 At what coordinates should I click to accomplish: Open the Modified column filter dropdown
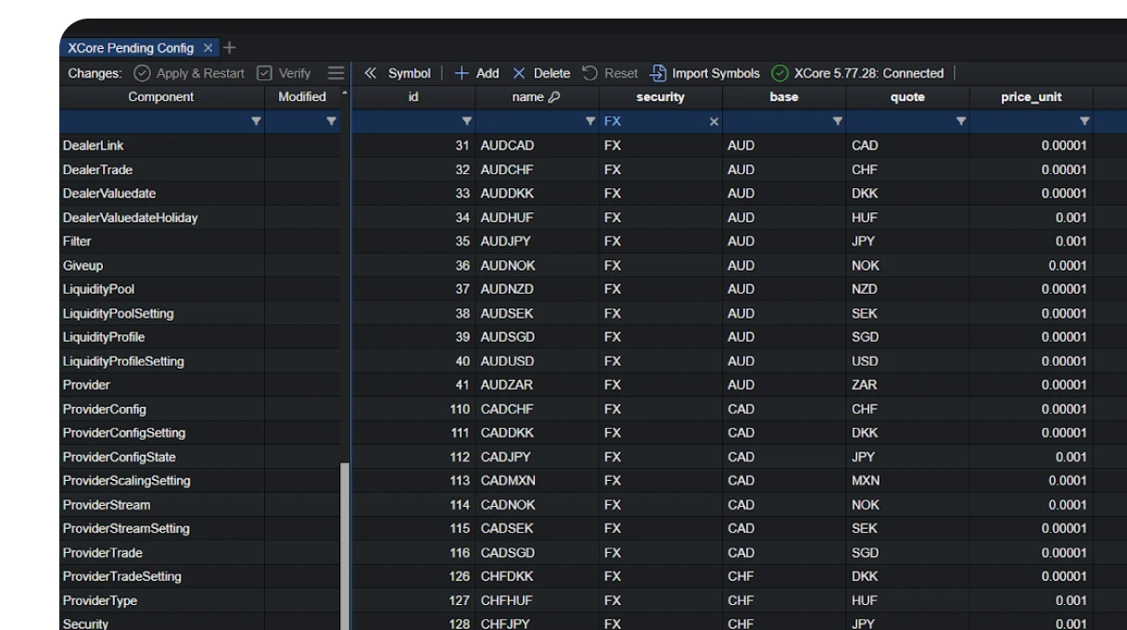(332, 121)
